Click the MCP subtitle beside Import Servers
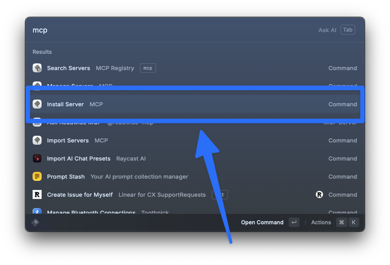The height and width of the screenshot is (265, 390). tap(101, 141)
